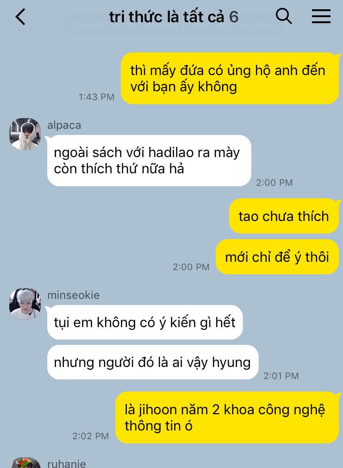Tap alpaca's message mentioning hadilao
The height and width of the screenshot is (468, 343).
point(149,161)
